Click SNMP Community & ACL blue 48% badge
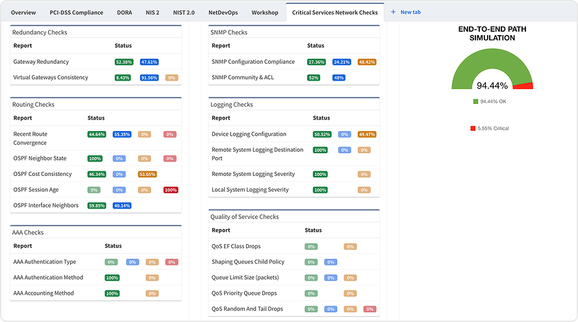 [x=338, y=78]
